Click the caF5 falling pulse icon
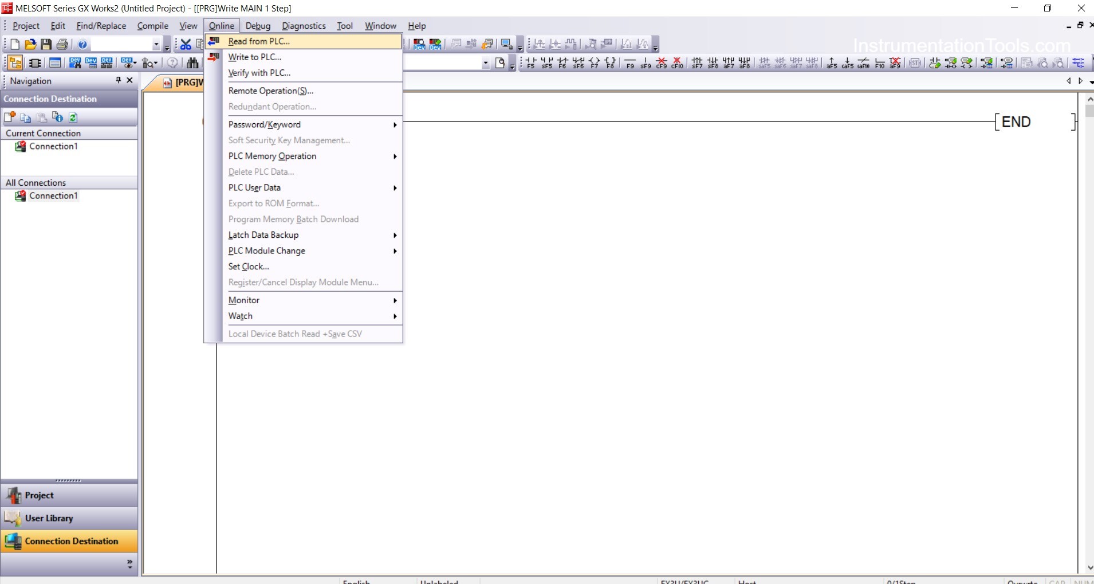This screenshot has width=1094, height=584. pos(848,63)
